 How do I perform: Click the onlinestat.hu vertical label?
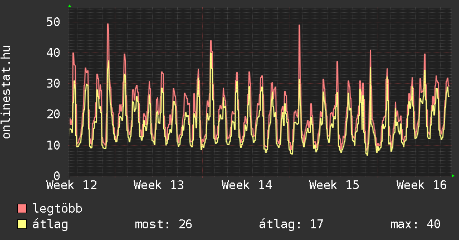[x=7, y=92]
